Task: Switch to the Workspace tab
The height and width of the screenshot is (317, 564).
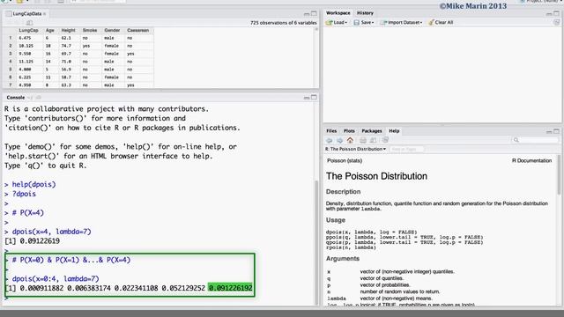Action: [x=338, y=13]
